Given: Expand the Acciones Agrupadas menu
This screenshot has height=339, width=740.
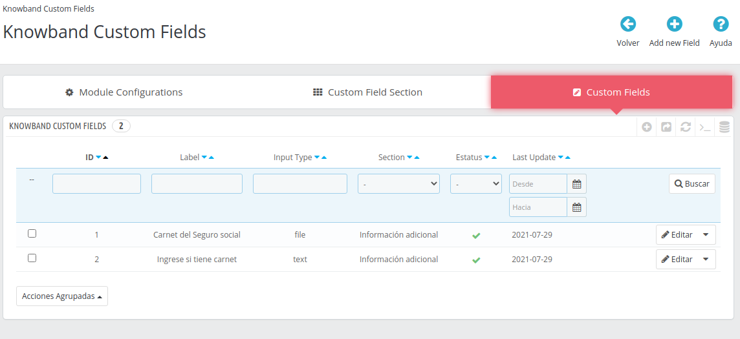Looking at the screenshot, I should (x=62, y=296).
